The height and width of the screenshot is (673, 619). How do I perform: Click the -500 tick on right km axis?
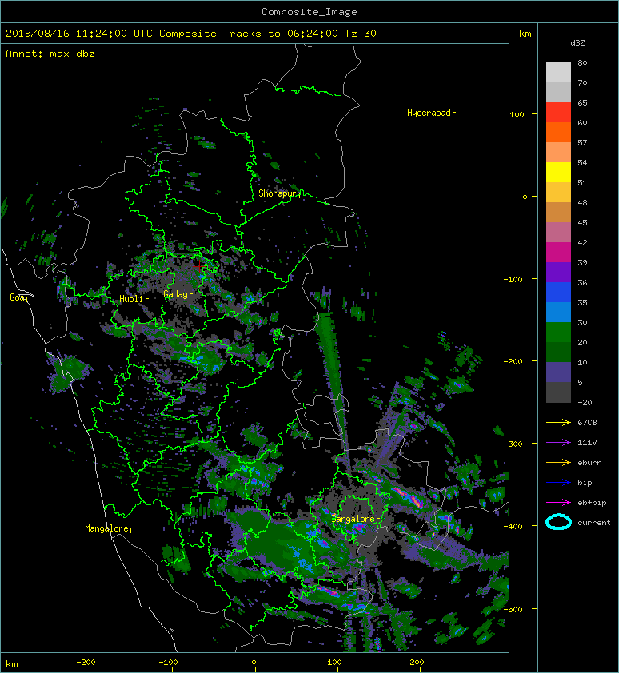[x=513, y=610]
